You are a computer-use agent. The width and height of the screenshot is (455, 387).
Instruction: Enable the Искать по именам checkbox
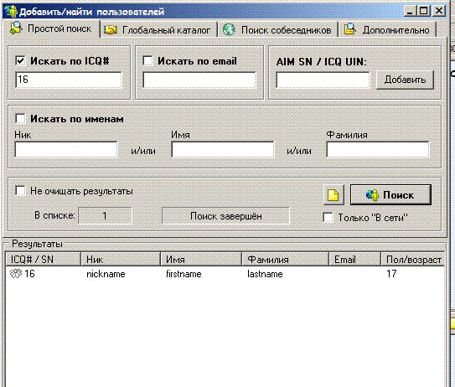pos(20,119)
